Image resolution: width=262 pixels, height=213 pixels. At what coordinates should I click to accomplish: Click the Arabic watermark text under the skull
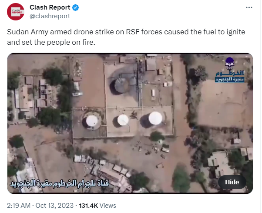point(230,77)
